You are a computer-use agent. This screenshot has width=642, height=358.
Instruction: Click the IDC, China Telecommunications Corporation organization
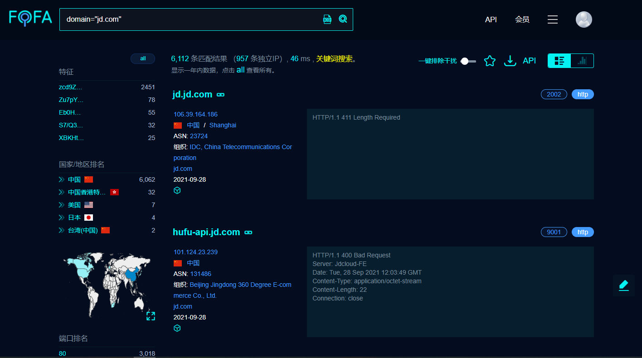click(233, 152)
